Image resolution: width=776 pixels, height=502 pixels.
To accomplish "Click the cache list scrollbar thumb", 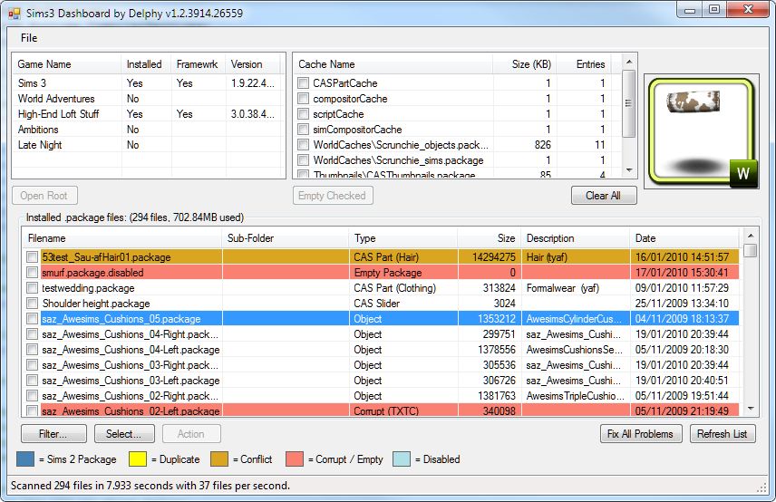I will click(x=629, y=103).
